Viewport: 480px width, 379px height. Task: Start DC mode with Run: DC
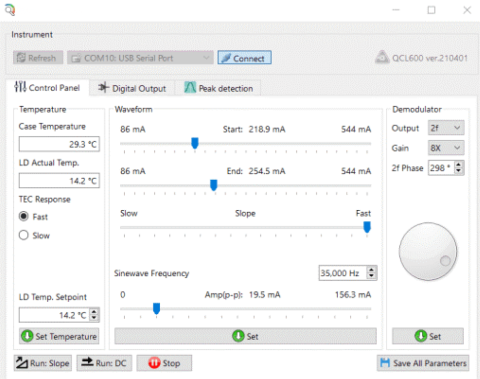(x=104, y=363)
